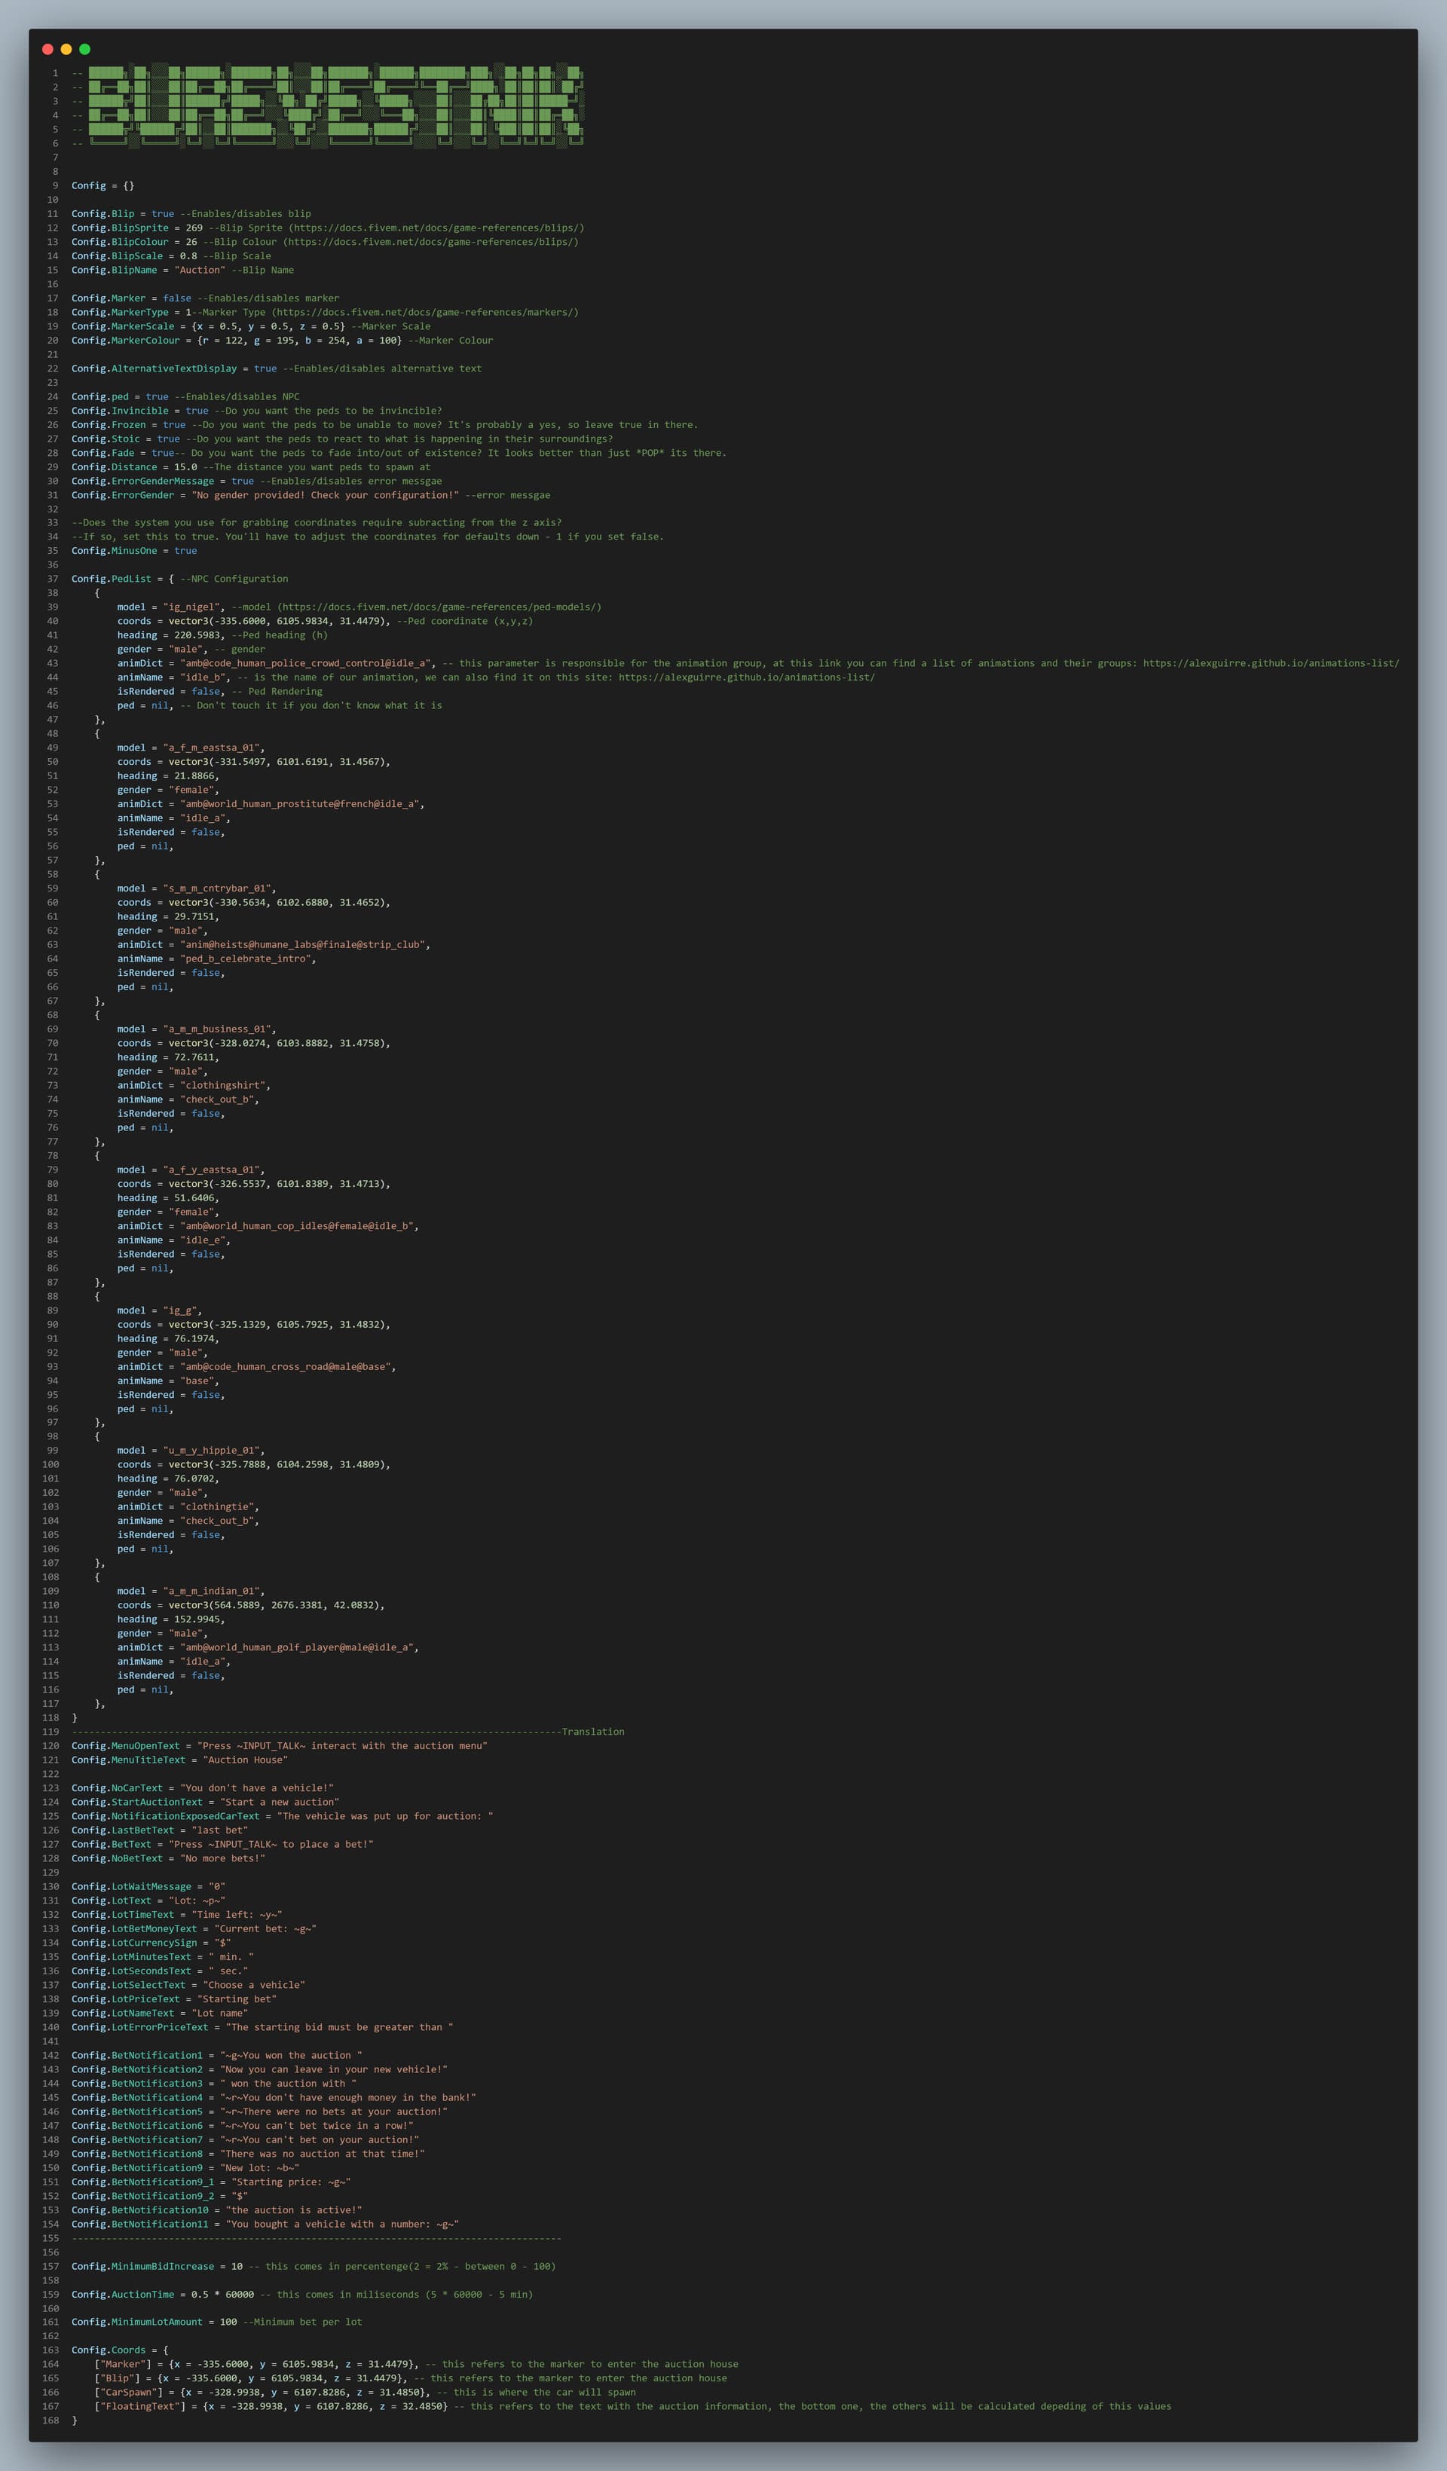Click the "Config.Stoic" identifier

pos(106,439)
